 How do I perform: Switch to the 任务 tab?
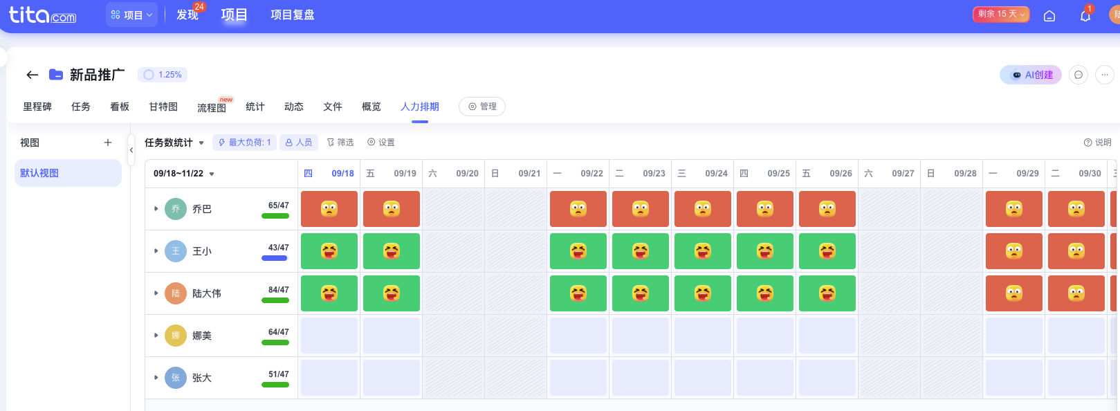click(x=81, y=107)
